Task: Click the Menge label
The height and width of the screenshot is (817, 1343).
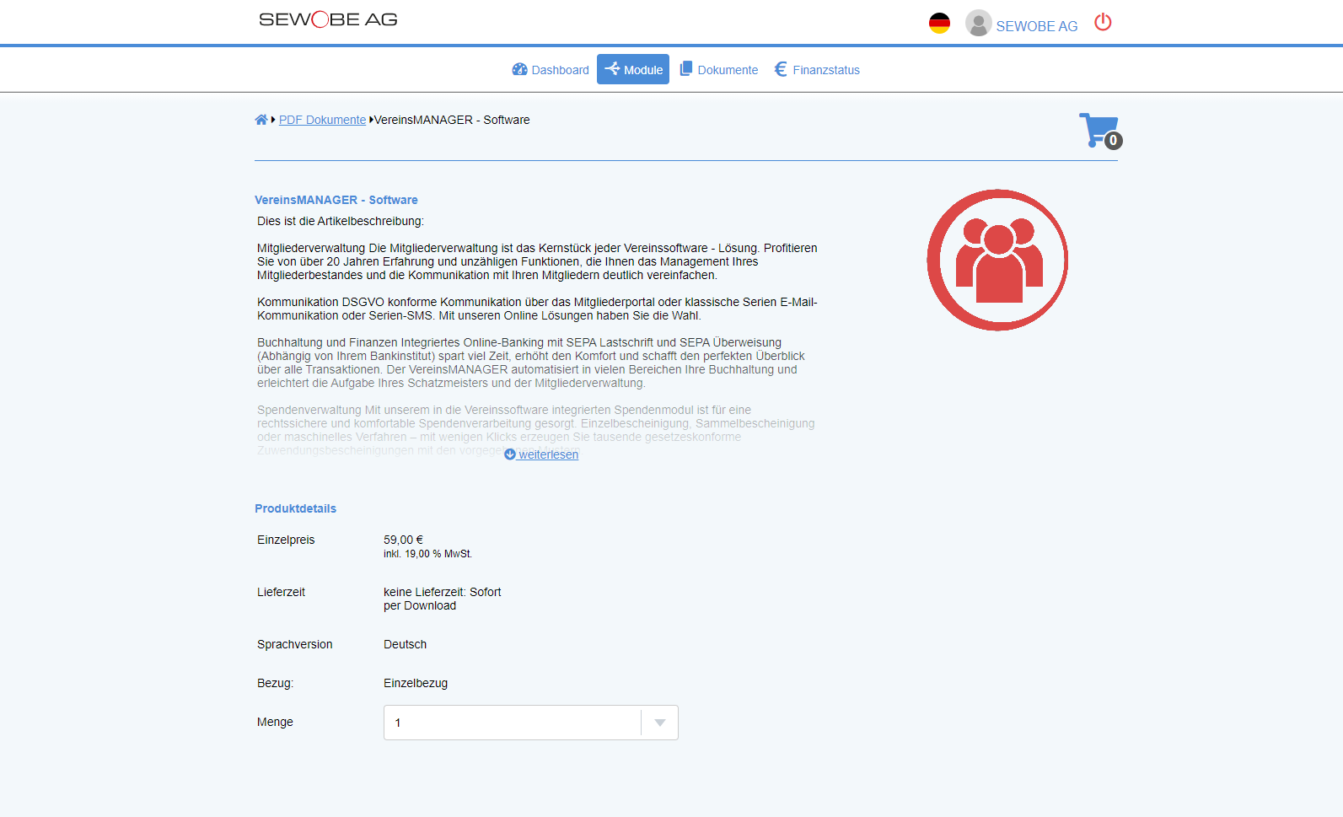Action: point(275,722)
